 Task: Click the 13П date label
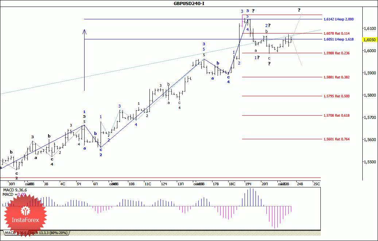point(180,184)
